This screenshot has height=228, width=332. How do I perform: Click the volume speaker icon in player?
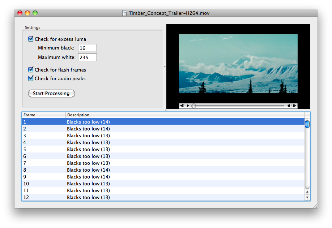point(182,106)
